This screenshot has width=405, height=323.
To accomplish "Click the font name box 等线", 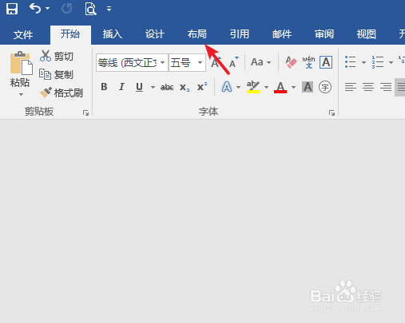I will pos(127,63).
